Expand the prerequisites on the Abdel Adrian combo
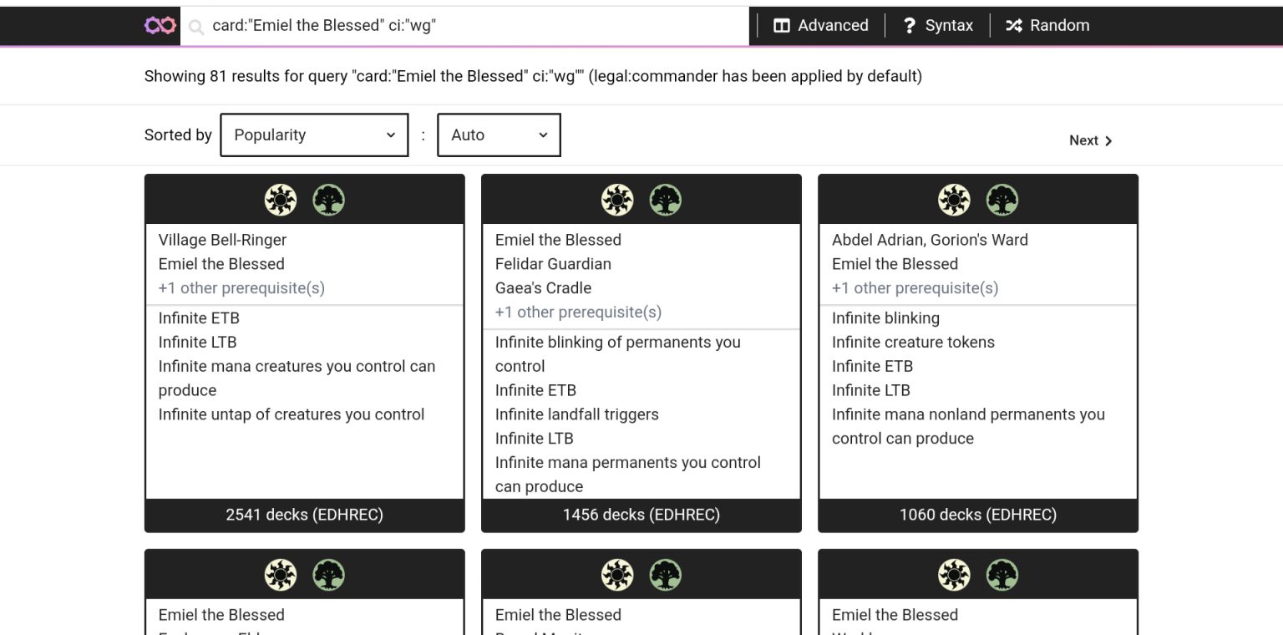1283x635 pixels. [x=915, y=287]
